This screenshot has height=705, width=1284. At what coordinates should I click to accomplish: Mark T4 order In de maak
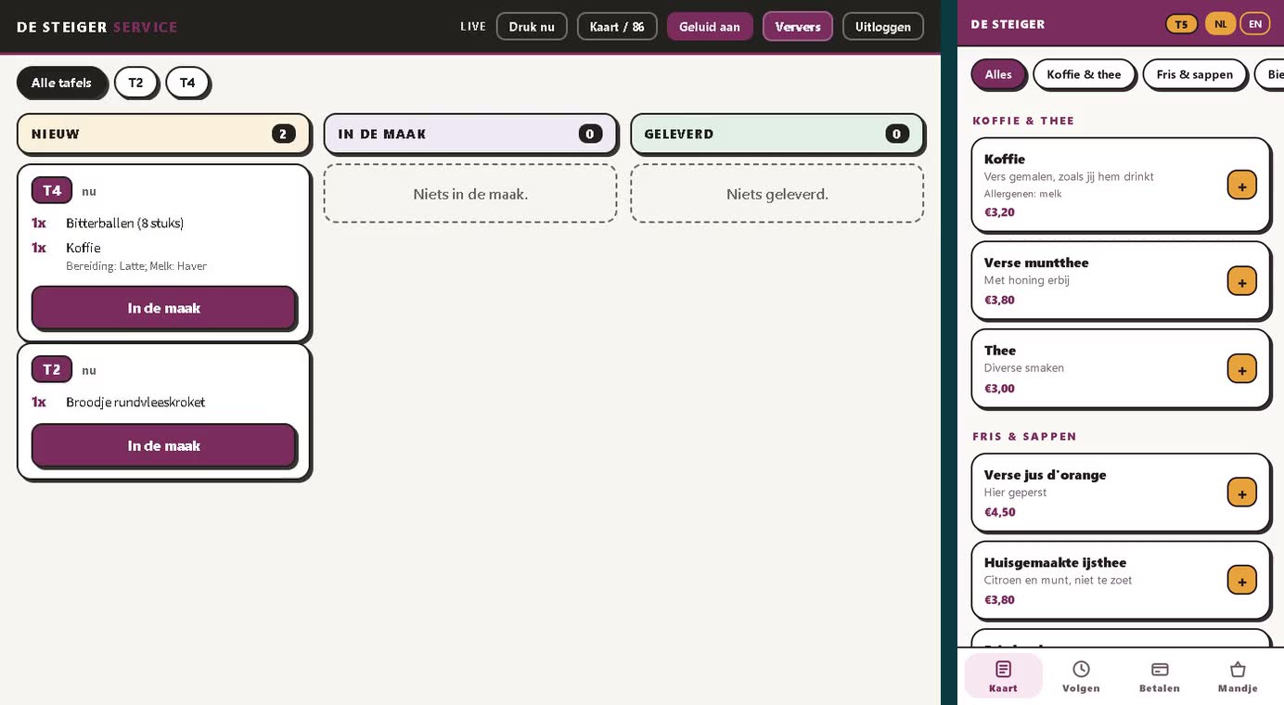(164, 308)
